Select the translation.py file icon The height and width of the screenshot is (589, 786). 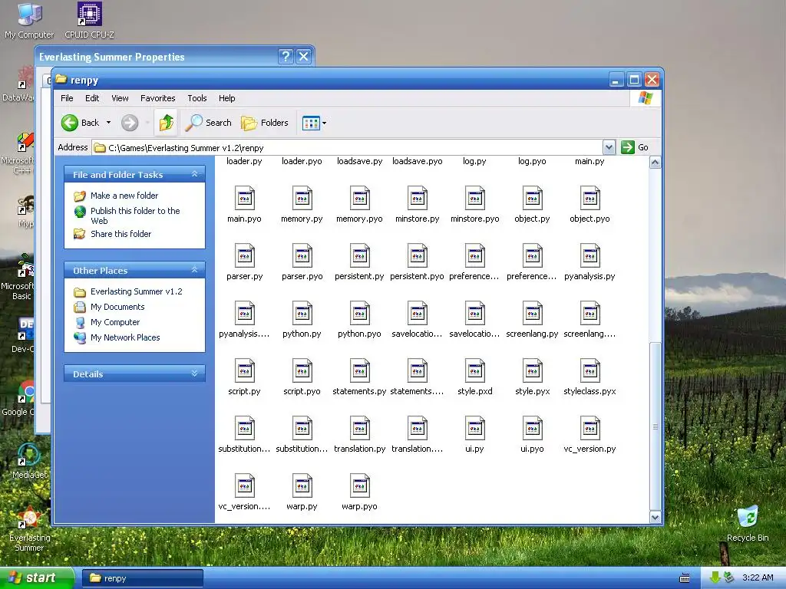pyautogui.click(x=360, y=428)
